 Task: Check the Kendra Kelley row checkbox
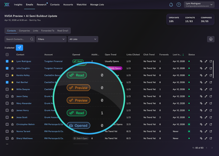click(x=7, y=75)
